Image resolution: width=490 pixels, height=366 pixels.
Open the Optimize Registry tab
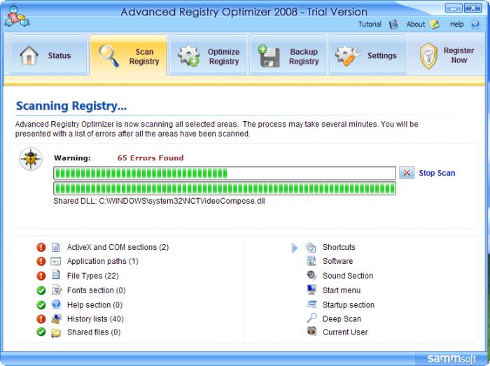pos(208,55)
